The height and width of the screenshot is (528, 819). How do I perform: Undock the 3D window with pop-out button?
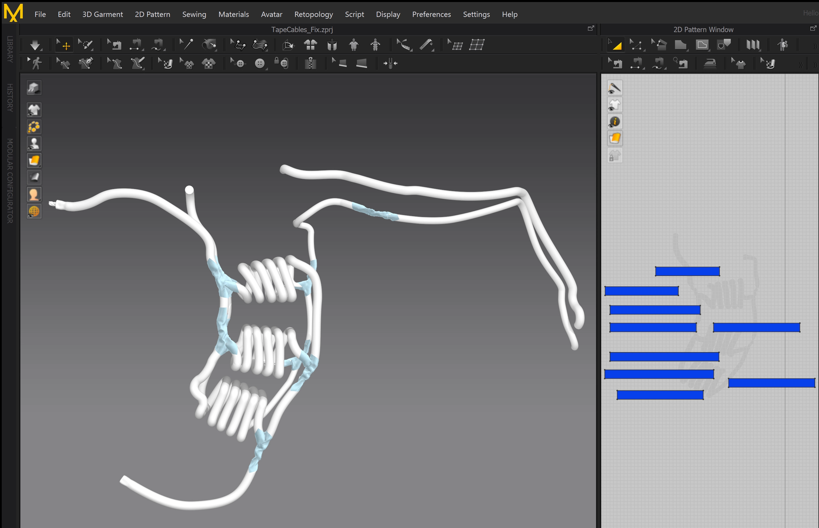click(x=590, y=29)
